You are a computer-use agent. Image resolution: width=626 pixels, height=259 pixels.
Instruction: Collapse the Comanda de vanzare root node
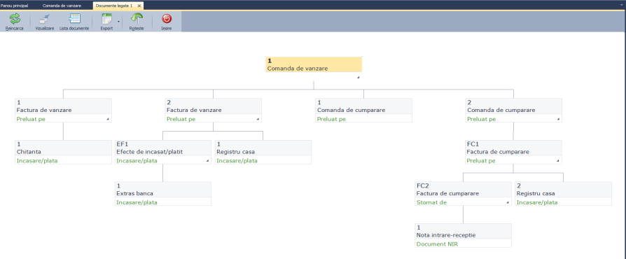tap(358, 78)
